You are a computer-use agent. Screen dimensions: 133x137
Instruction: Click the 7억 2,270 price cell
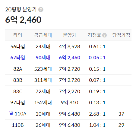pyautogui.click(x=69, y=91)
